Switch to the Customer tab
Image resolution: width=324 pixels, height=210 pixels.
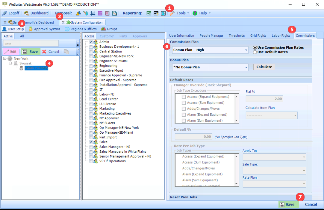pos(107,36)
